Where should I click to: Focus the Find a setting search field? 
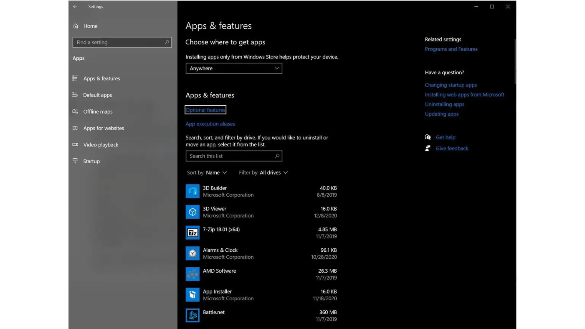[122, 42]
